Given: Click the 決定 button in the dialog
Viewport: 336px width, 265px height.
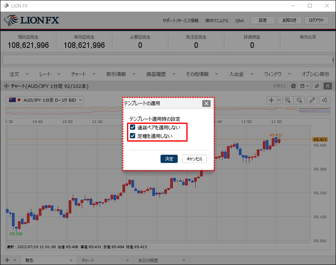Looking at the screenshot, I should coord(169,159).
